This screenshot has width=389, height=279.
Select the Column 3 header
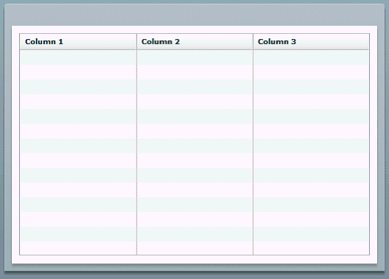[311, 42]
